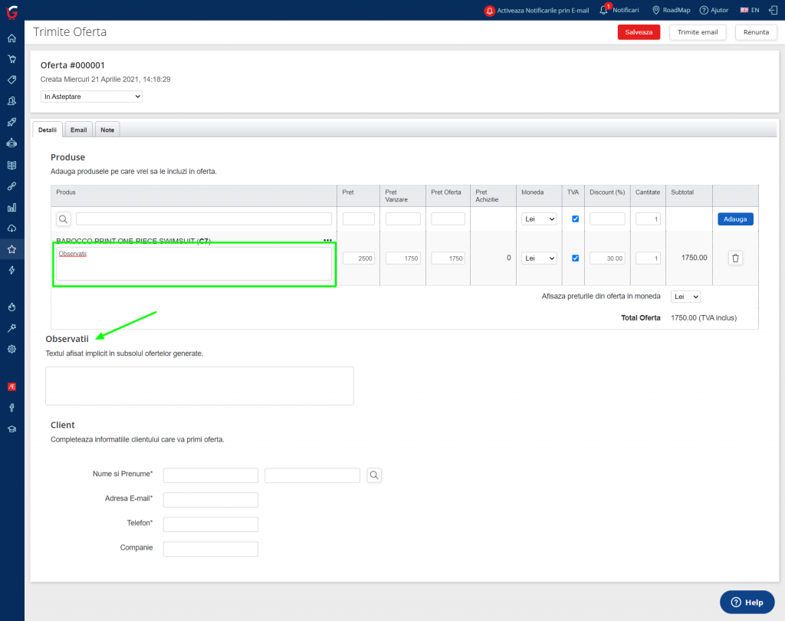Open the cloud download icon

coord(12,228)
